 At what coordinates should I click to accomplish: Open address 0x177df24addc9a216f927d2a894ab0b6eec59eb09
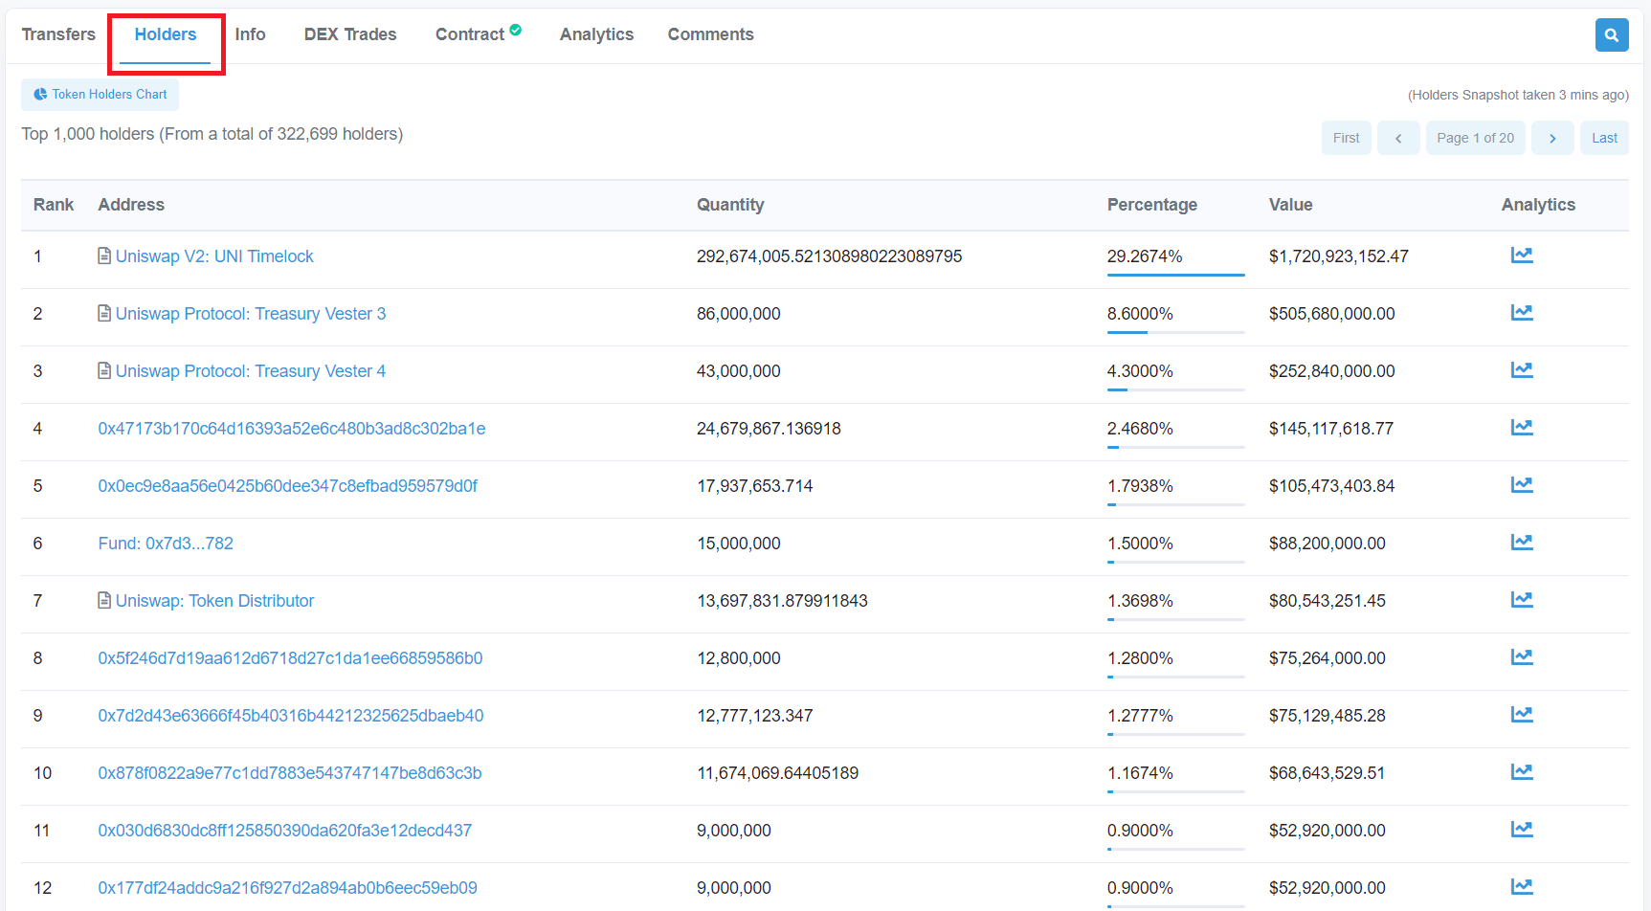click(x=287, y=888)
